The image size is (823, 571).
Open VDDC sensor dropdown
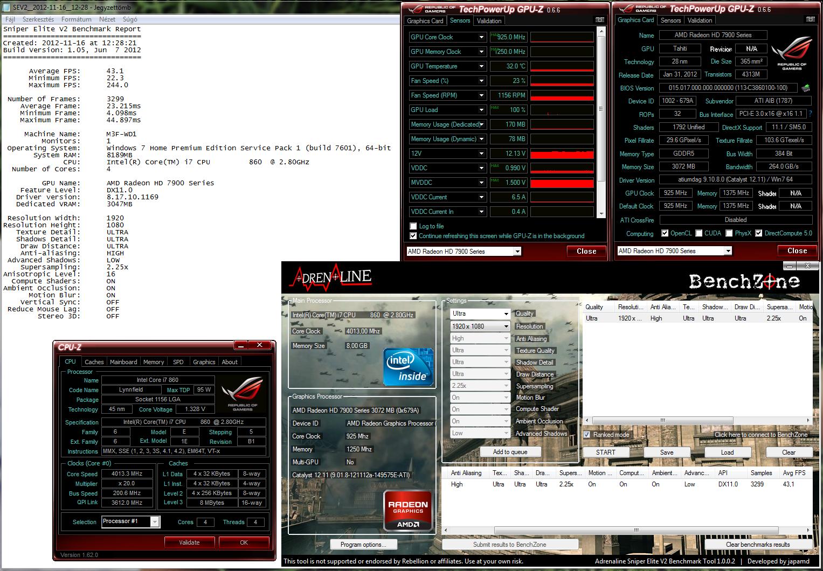point(481,168)
